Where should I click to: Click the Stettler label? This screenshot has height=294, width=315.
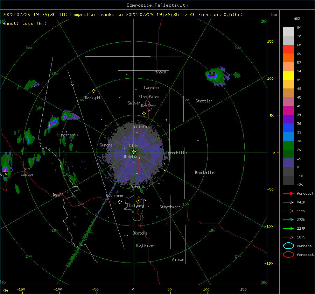204,101
